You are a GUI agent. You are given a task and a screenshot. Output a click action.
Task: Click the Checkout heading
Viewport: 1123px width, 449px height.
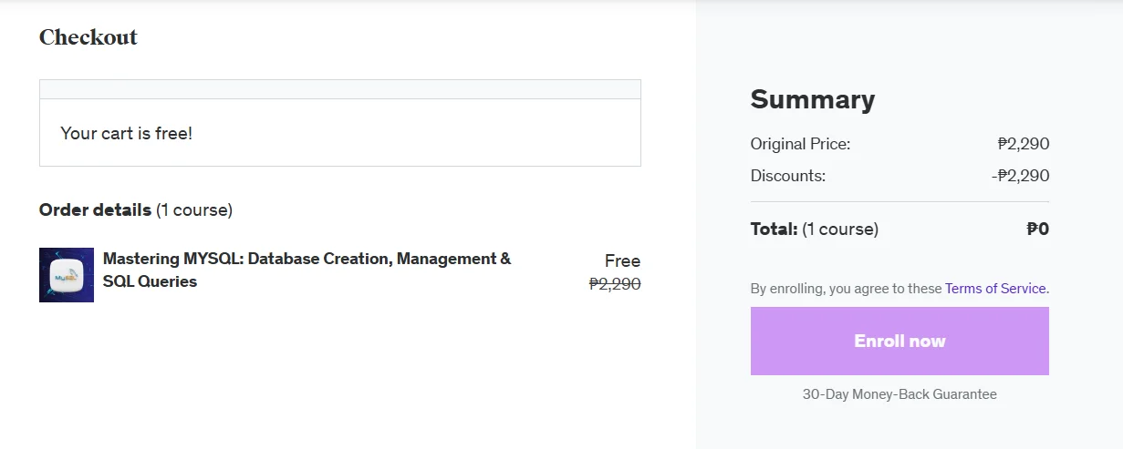[88, 37]
